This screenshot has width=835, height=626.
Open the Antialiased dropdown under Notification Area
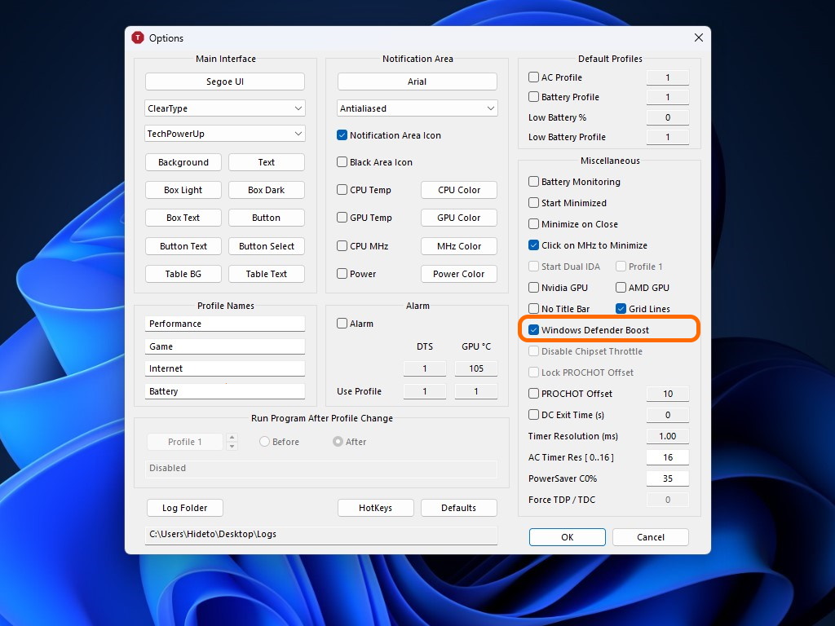tap(417, 108)
